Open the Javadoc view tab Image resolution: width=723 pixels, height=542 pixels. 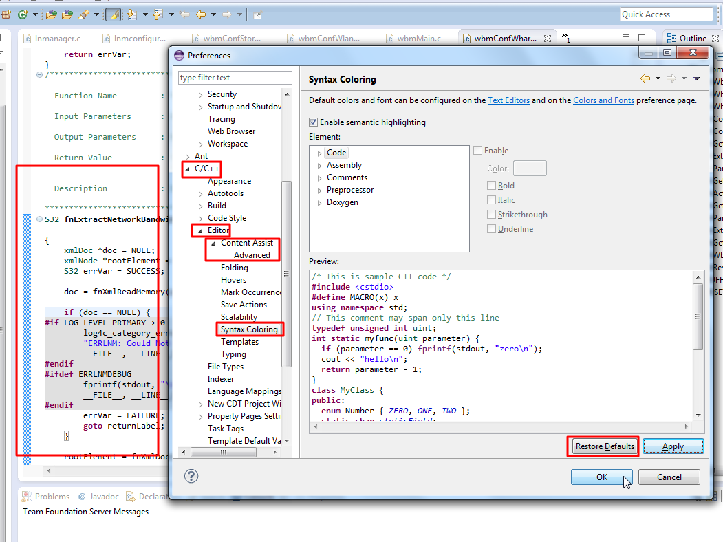coord(98,497)
